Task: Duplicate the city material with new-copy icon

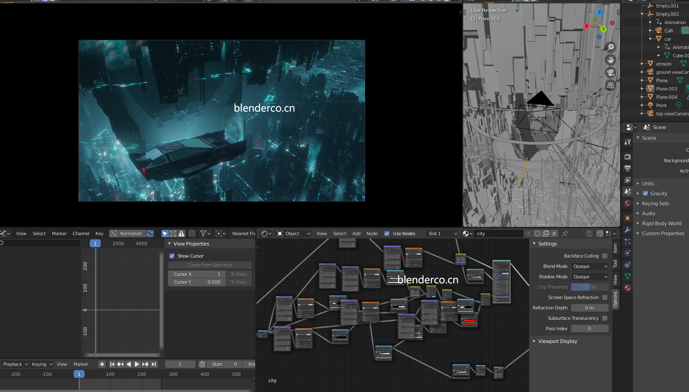Action: click(x=546, y=234)
